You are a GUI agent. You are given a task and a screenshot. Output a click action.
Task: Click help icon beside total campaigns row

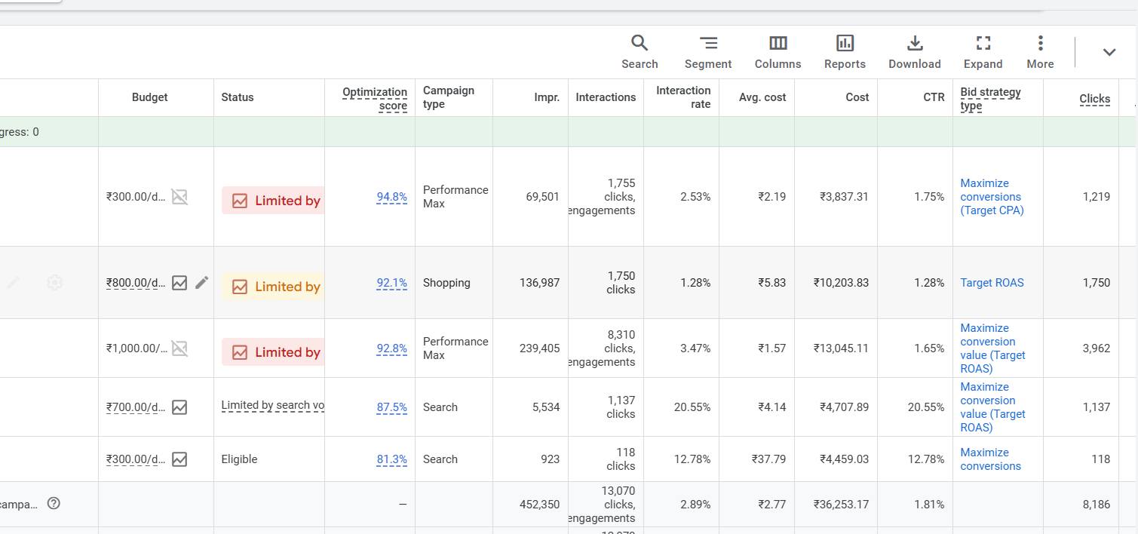[54, 504]
